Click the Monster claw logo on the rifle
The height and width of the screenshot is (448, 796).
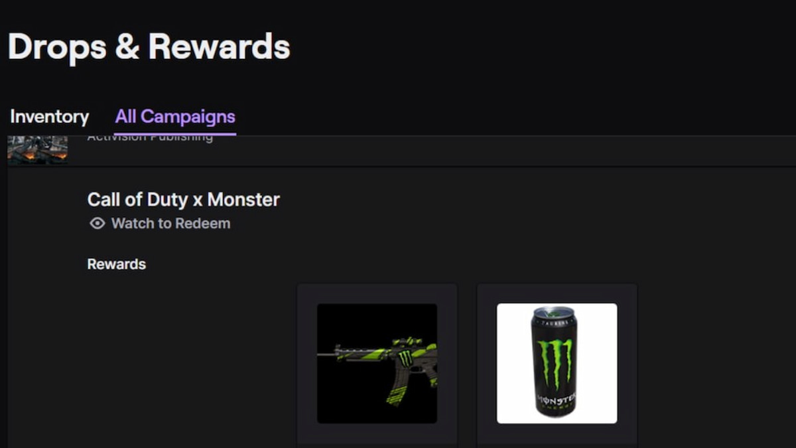coord(405,358)
